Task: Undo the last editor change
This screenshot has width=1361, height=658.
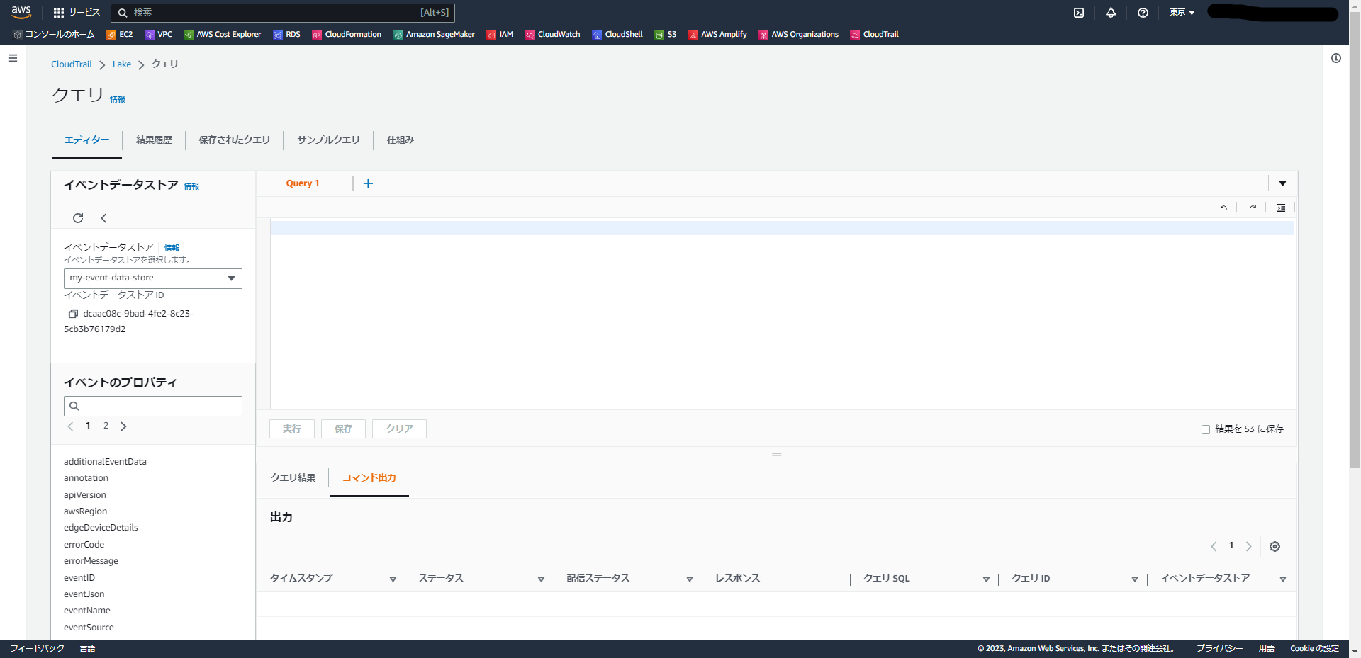Action: (1223, 208)
